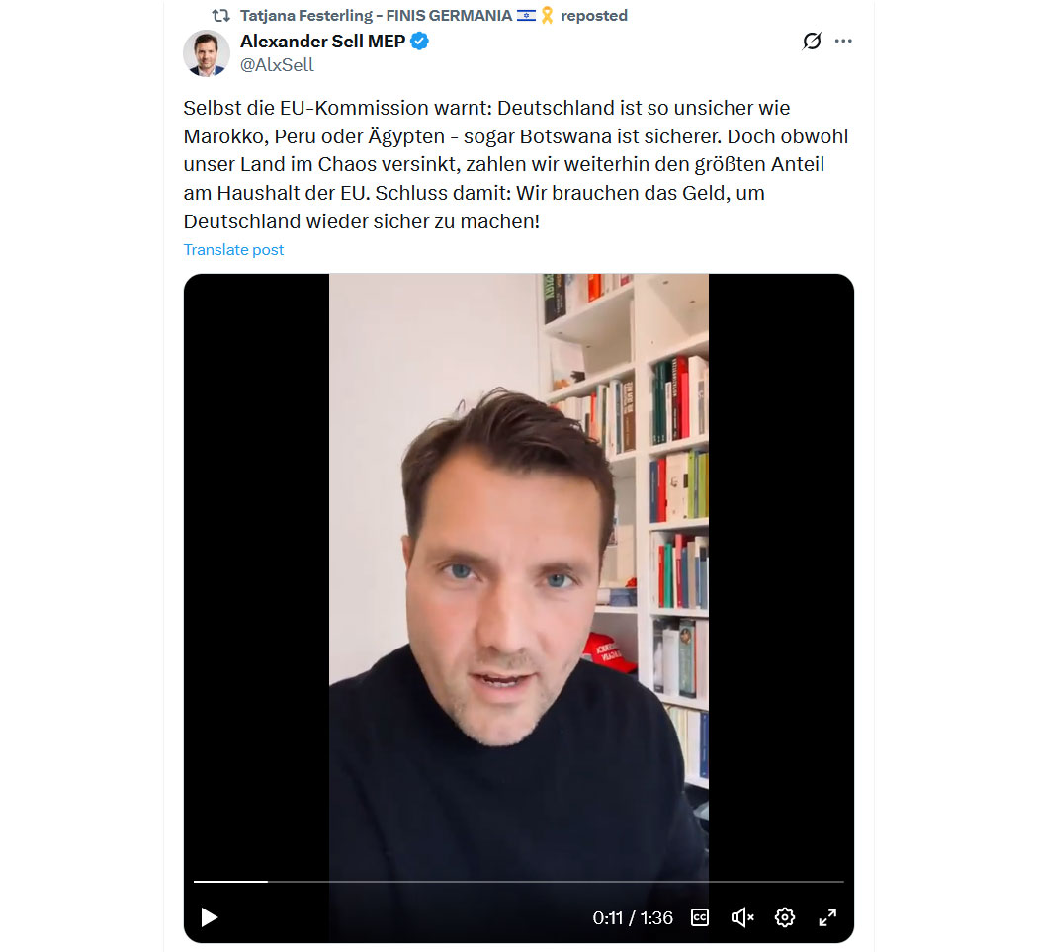Open video settings gear

coord(785,917)
